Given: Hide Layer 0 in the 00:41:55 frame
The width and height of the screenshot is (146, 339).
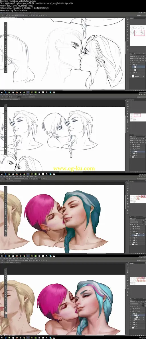Looking at the screenshot, I should 130,157.
